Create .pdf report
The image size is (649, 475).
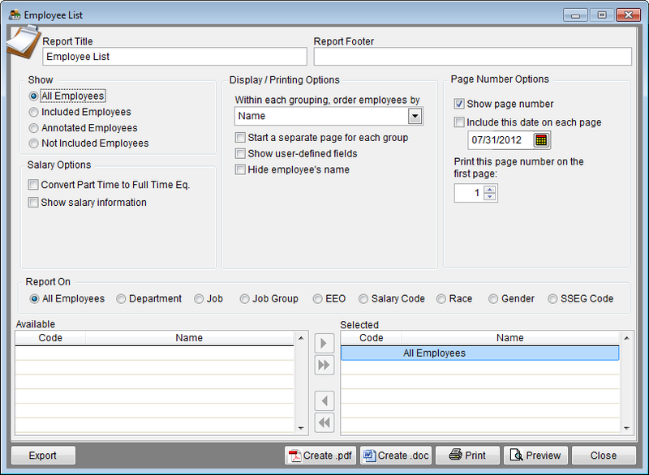coord(320,456)
